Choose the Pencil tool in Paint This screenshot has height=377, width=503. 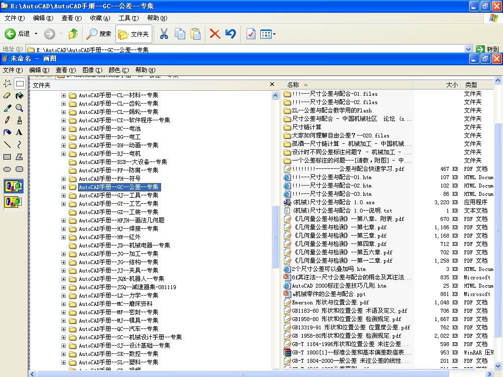7,120
